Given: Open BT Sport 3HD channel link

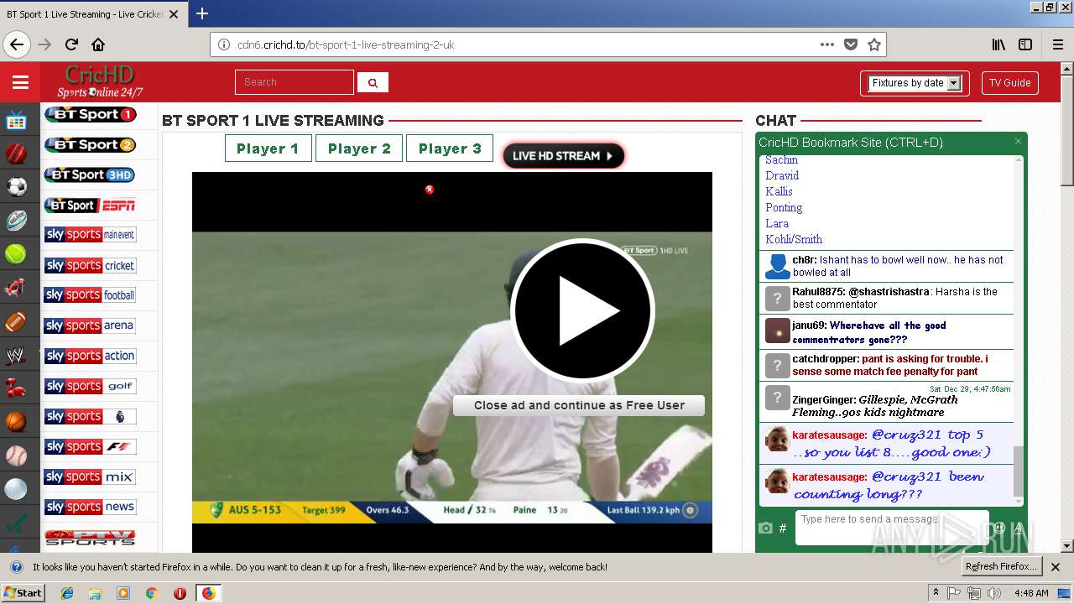Looking at the screenshot, I should pos(90,175).
